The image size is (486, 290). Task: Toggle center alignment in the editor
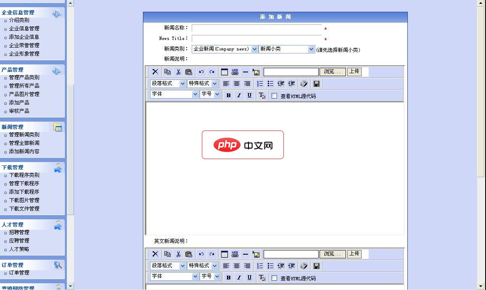point(237,83)
